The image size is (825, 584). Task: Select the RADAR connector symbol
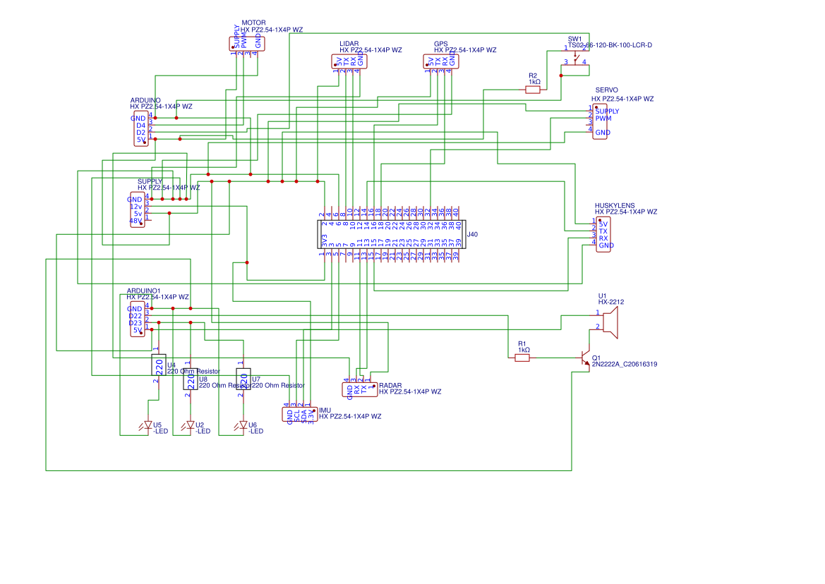point(360,389)
